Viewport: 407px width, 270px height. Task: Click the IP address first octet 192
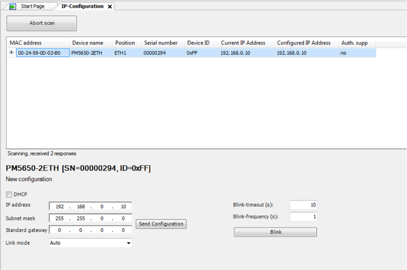click(x=59, y=207)
